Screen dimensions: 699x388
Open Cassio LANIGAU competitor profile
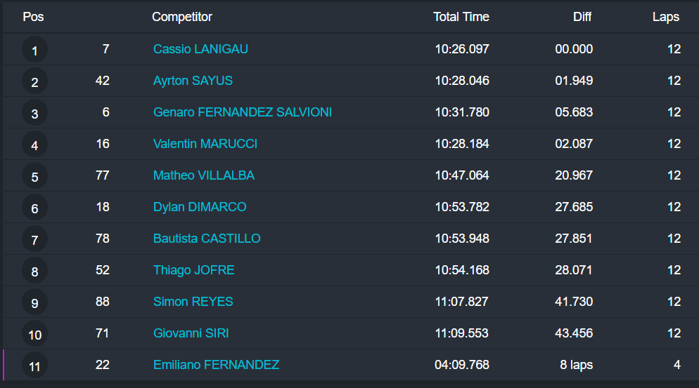coord(200,49)
